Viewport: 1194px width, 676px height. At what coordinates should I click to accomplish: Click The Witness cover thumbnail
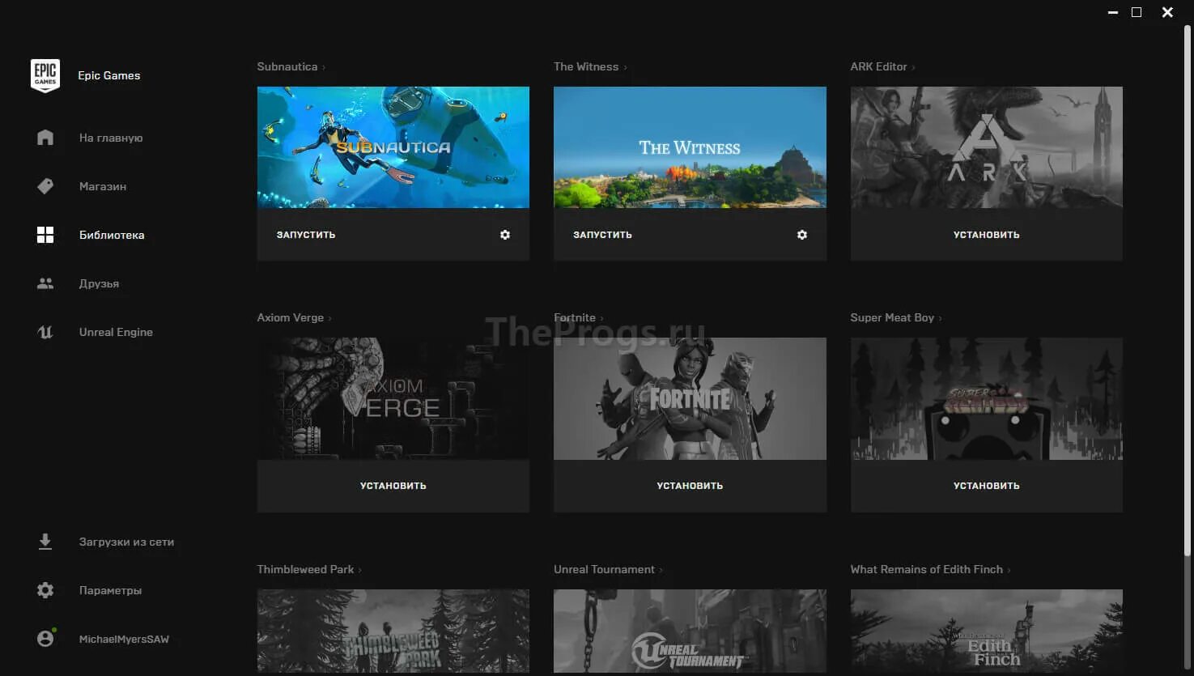point(690,147)
